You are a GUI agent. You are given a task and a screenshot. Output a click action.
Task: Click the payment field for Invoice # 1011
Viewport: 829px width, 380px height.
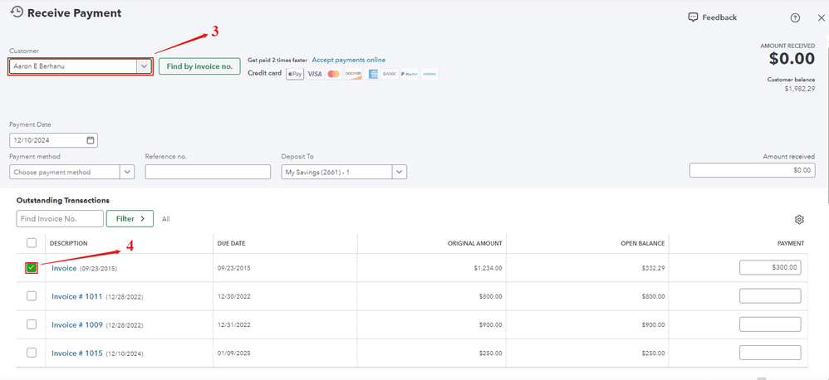770,296
